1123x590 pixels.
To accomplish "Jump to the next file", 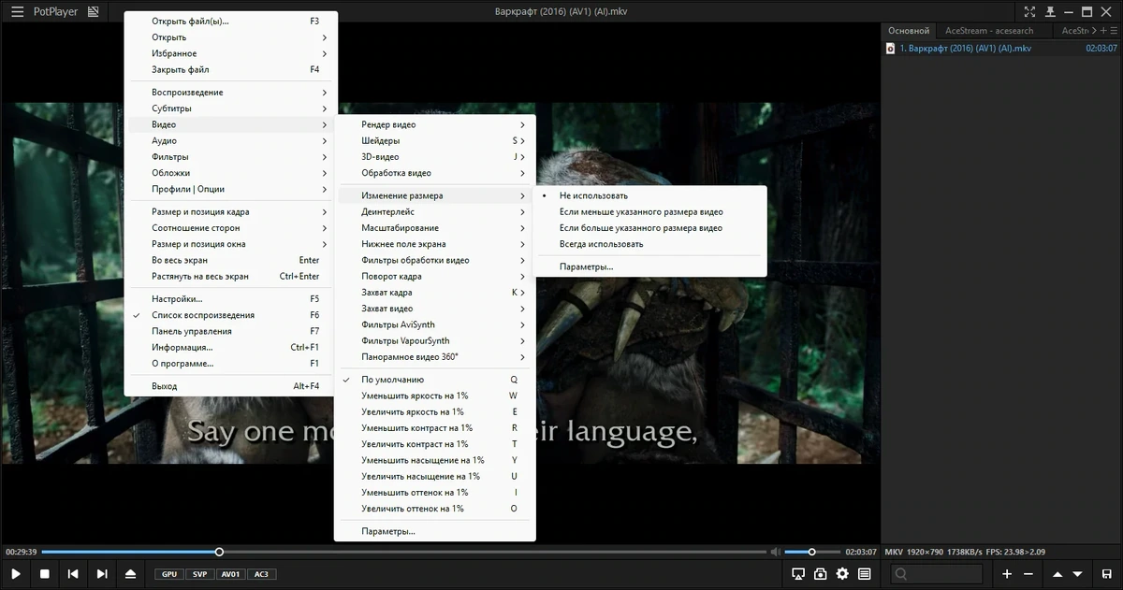I will click(102, 574).
